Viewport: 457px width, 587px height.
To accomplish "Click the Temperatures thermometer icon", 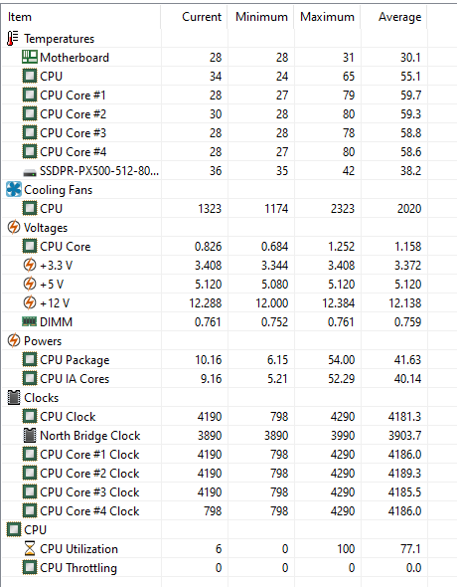I will tap(13, 39).
